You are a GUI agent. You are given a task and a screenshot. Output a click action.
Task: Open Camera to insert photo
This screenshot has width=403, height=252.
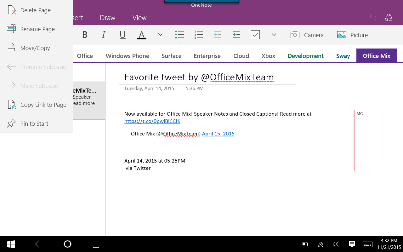tap(307, 35)
